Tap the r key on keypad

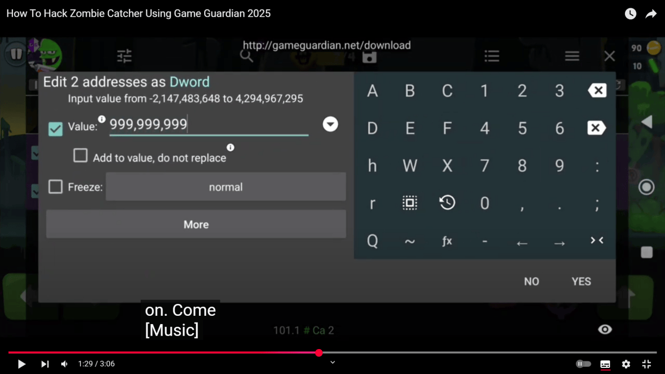click(x=373, y=204)
